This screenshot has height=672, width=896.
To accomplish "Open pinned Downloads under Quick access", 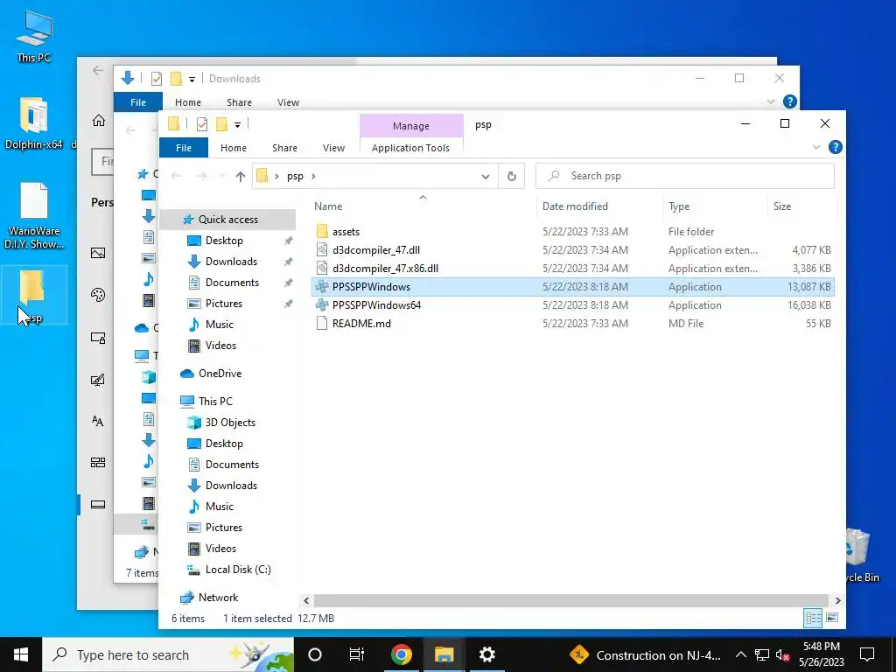I will coord(231,262).
